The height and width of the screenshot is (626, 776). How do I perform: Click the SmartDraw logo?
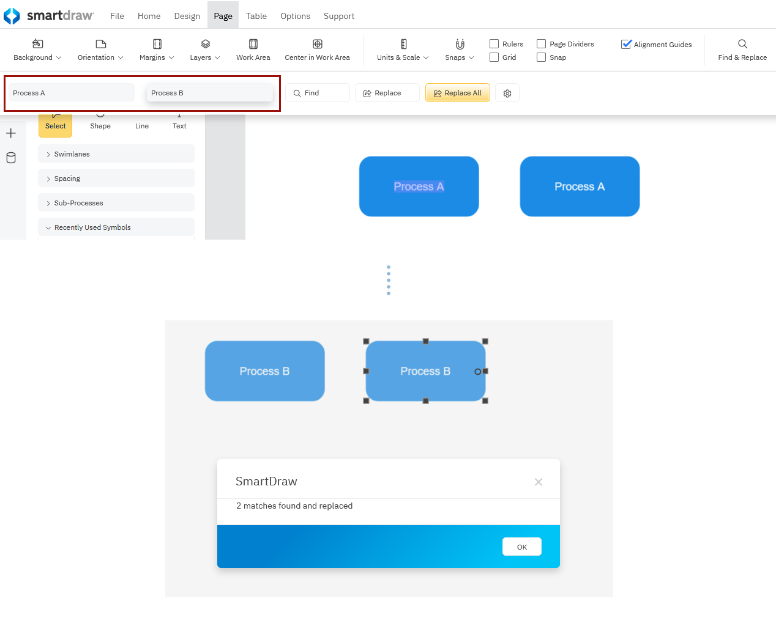(x=12, y=16)
